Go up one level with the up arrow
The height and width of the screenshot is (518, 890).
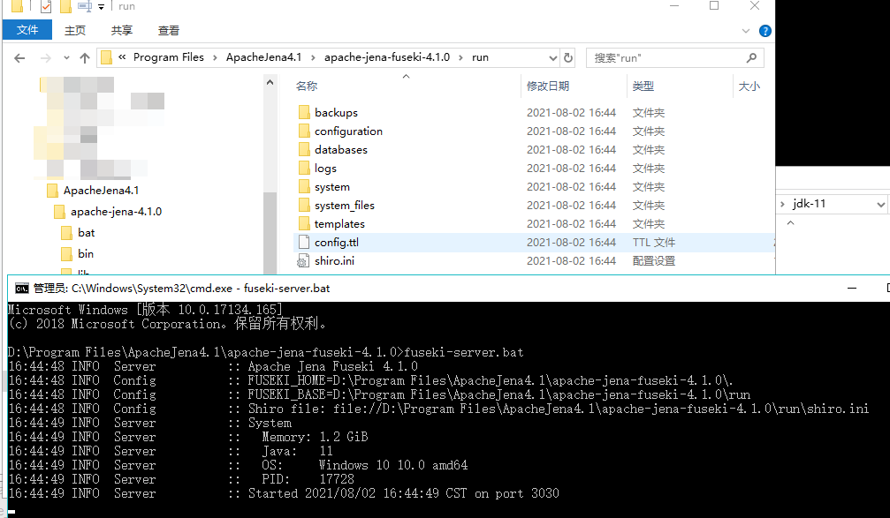(x=85, y=56)
